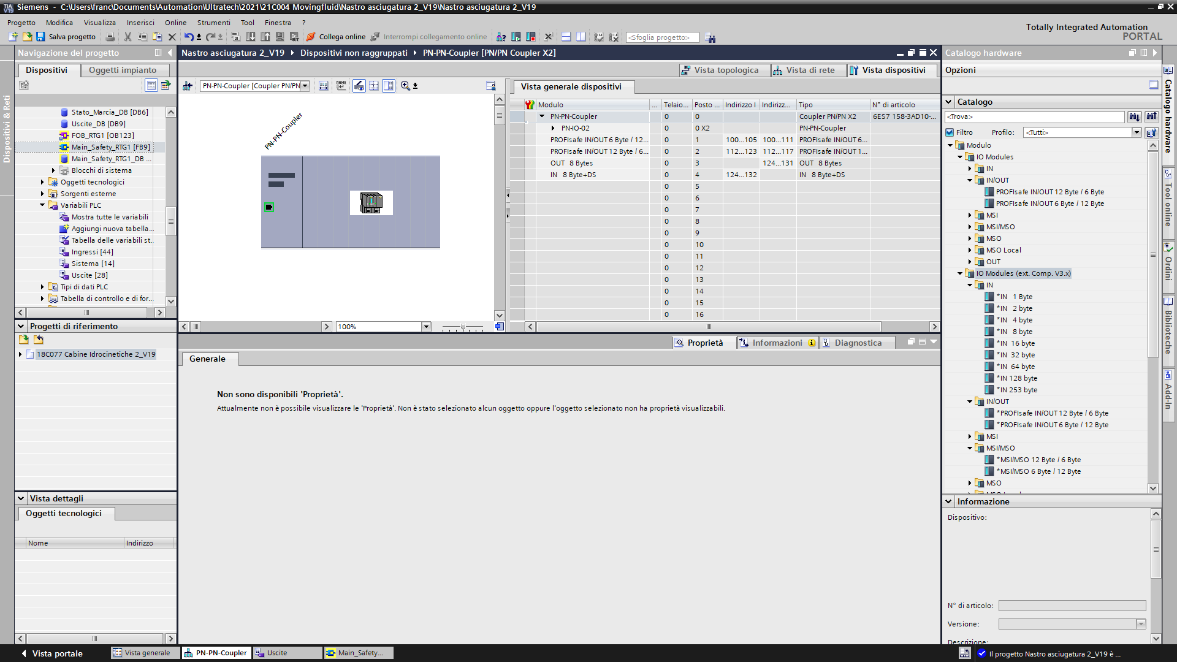The width and height of the screenshot is (1177, 662).
Task: Expand the PN-IO-02 row
Action: coord(553,128)
